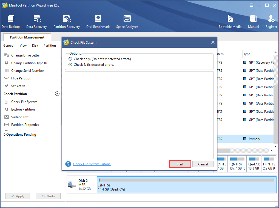Image resolution: width=279 pixels, height=208 pixels.
Task: Select Change Serial Number
Action: coord(24,70)
